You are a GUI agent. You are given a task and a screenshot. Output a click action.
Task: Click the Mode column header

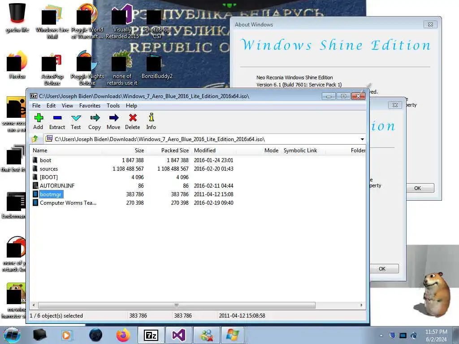(259, 150)
